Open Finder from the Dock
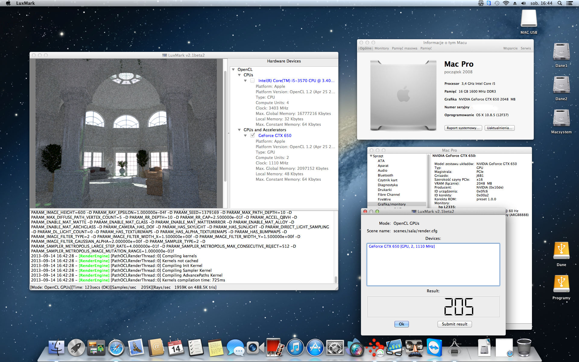 point(56,348)
